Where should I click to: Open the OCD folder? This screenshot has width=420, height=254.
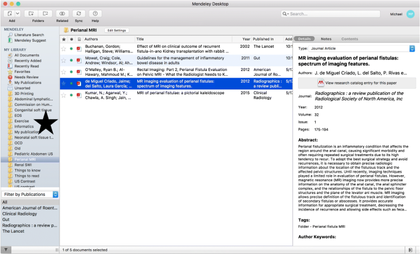pos(18,143)
